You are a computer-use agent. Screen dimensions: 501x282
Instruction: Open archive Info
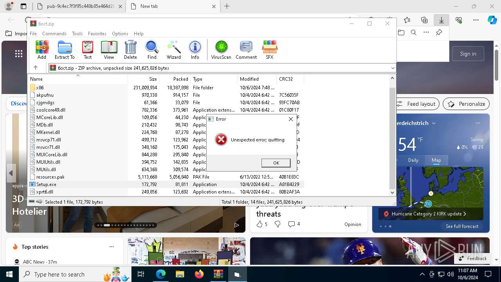pos(195,50)
